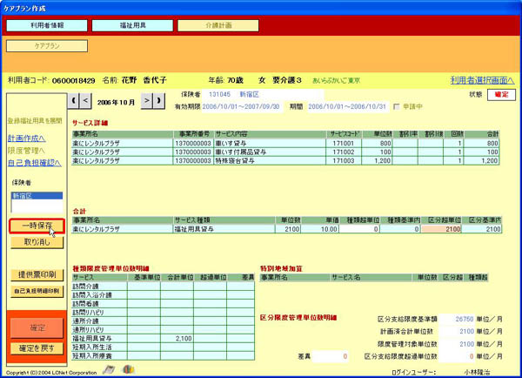Click the 自己負担明細印刷 button

point(37,291)
